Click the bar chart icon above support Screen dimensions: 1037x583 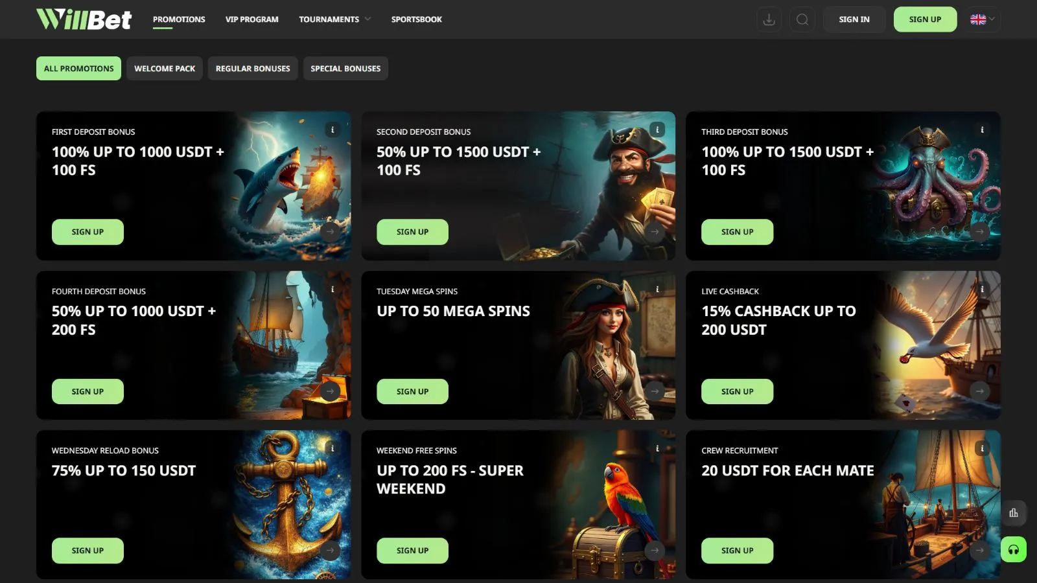pos(1013,513)
